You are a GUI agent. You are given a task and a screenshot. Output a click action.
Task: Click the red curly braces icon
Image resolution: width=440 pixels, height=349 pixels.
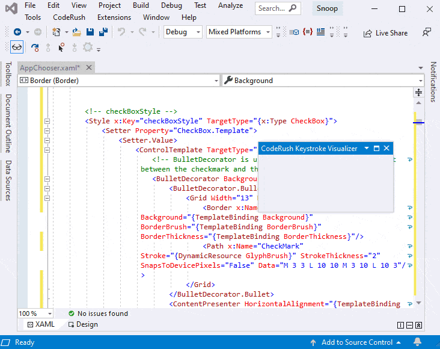click(308, 32)
